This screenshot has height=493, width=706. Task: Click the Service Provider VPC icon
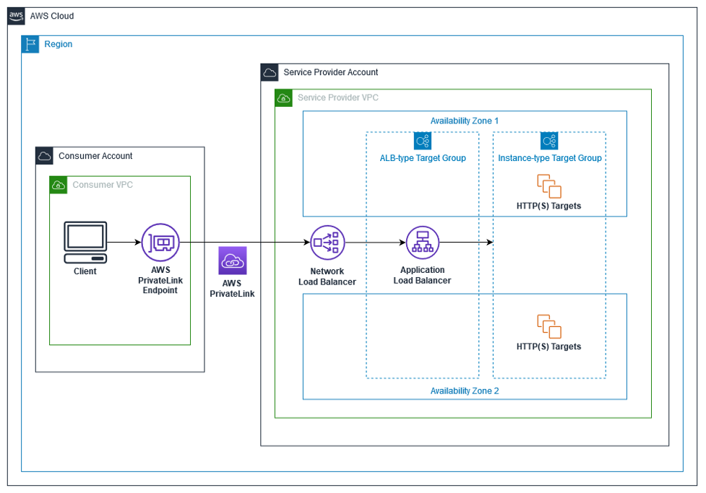click(x=283, y=98)
